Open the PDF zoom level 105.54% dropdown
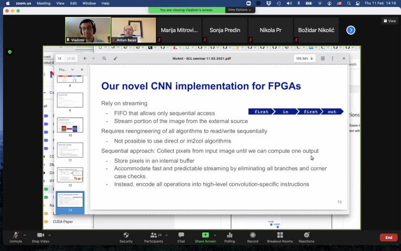The width and height of the screenshot is (401, 251). (x=304, y=58)
